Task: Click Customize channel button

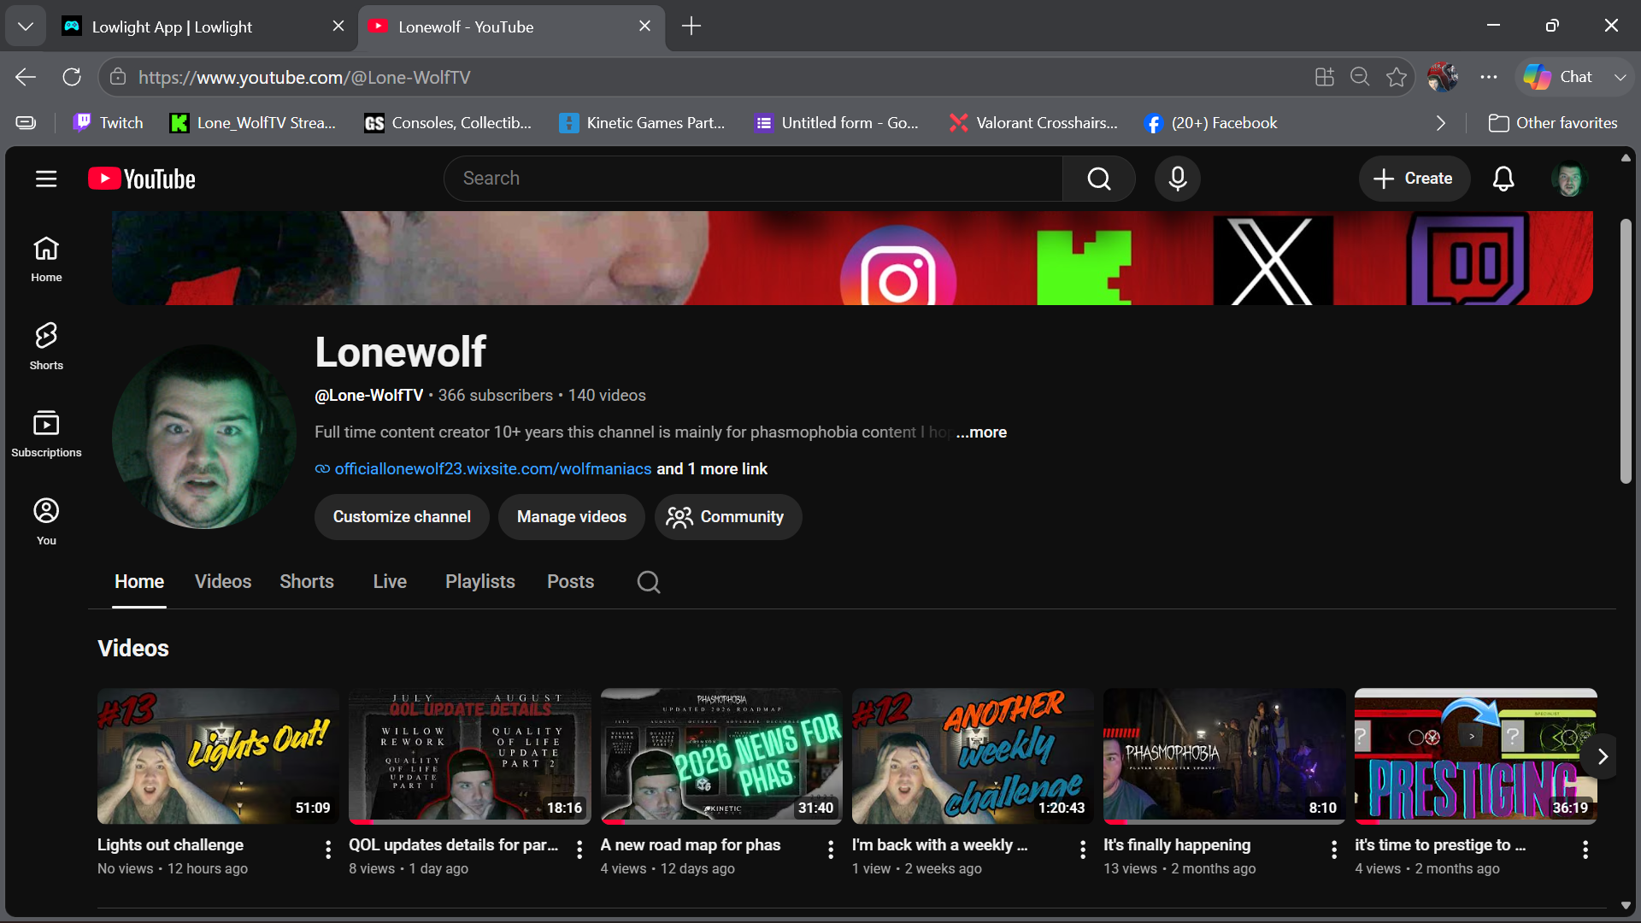Action: 402,517
